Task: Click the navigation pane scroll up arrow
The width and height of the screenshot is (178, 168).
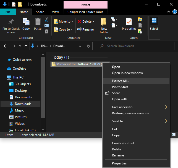Action: [43, 55]
